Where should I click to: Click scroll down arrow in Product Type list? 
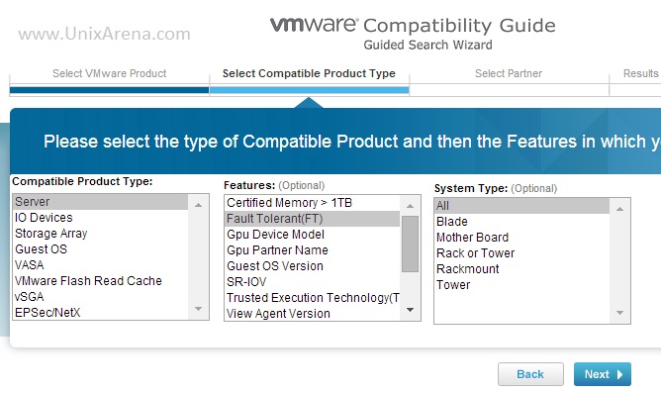[198, 309]
